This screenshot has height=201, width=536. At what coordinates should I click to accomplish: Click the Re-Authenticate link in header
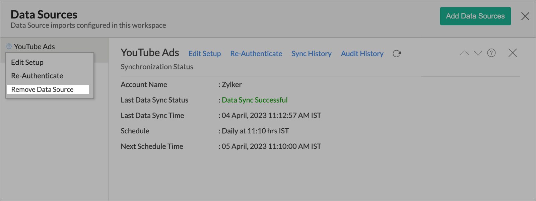(x=256, y=54)
